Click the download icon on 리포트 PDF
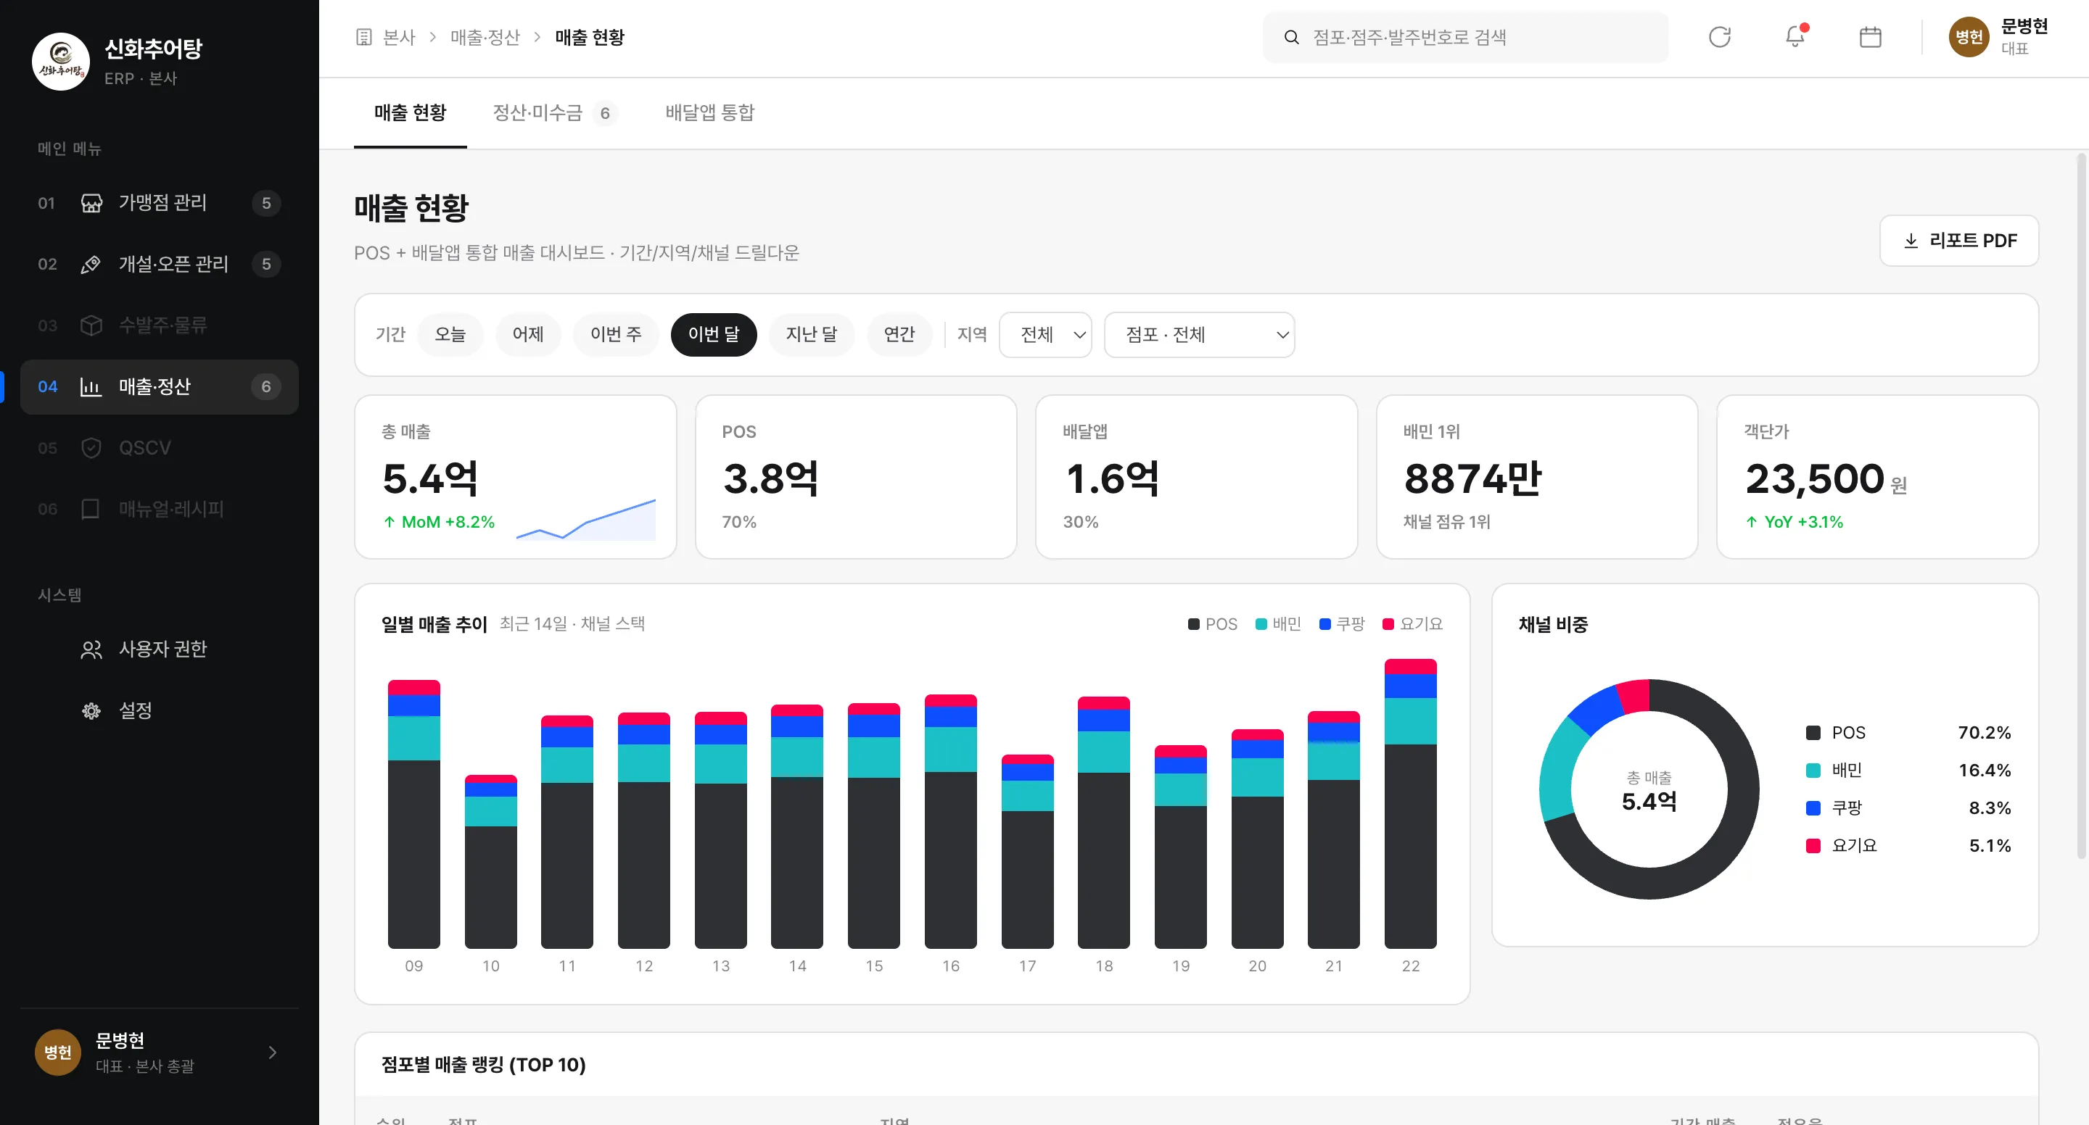The width and height of the screenshot is (2089, 1125). click(1911, 241)
